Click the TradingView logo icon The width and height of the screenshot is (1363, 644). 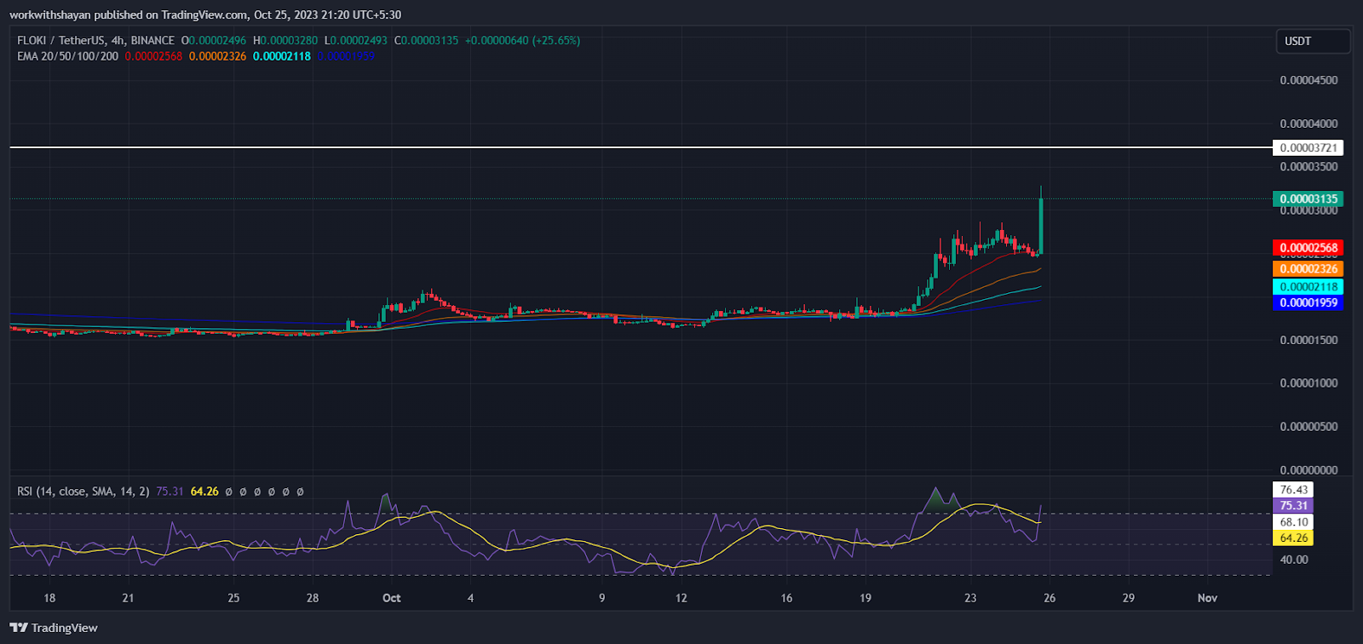[18, 628]
